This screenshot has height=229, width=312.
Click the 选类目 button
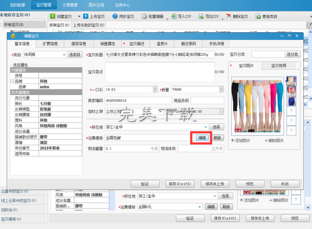coord(74,55)
